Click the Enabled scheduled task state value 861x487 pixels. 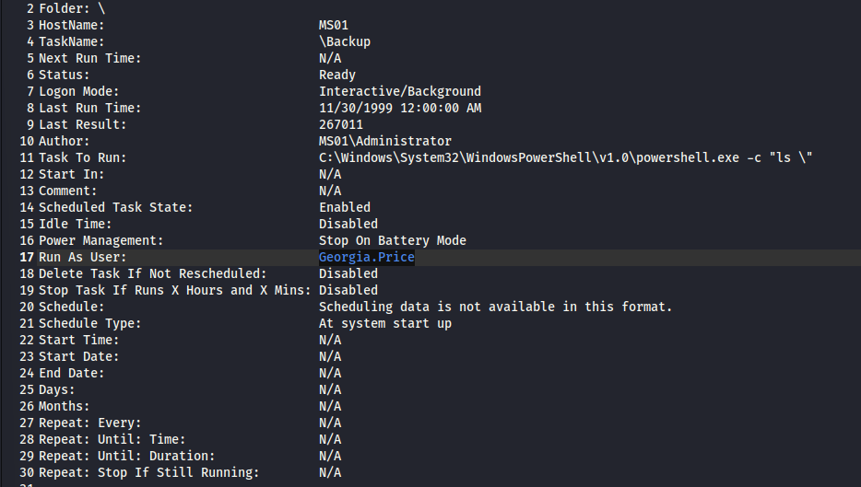tap(345, 208)
